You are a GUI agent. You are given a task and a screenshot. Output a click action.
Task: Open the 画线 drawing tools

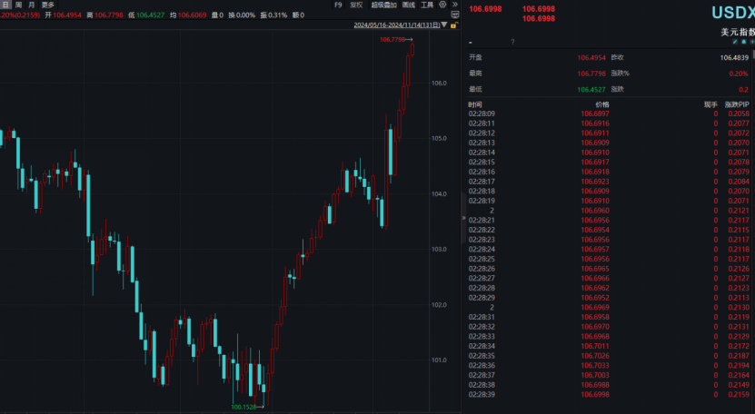click(408, 5)
